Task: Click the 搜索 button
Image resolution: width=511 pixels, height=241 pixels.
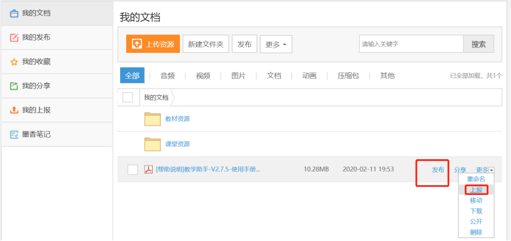Action: [x=479, y=44]
